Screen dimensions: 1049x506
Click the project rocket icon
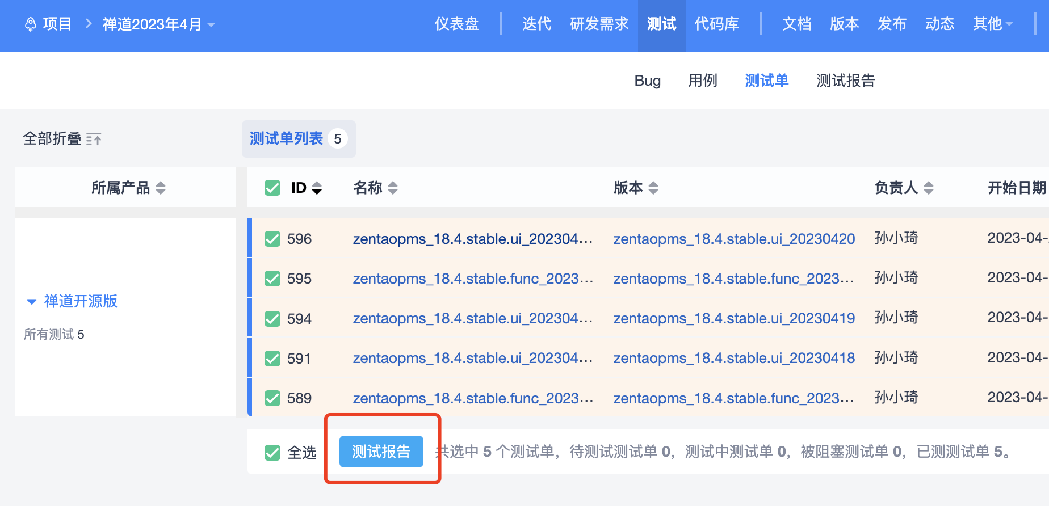31,24
